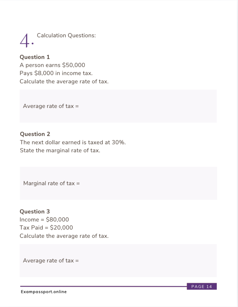Click the purple footer divider line

click(103, 286)
